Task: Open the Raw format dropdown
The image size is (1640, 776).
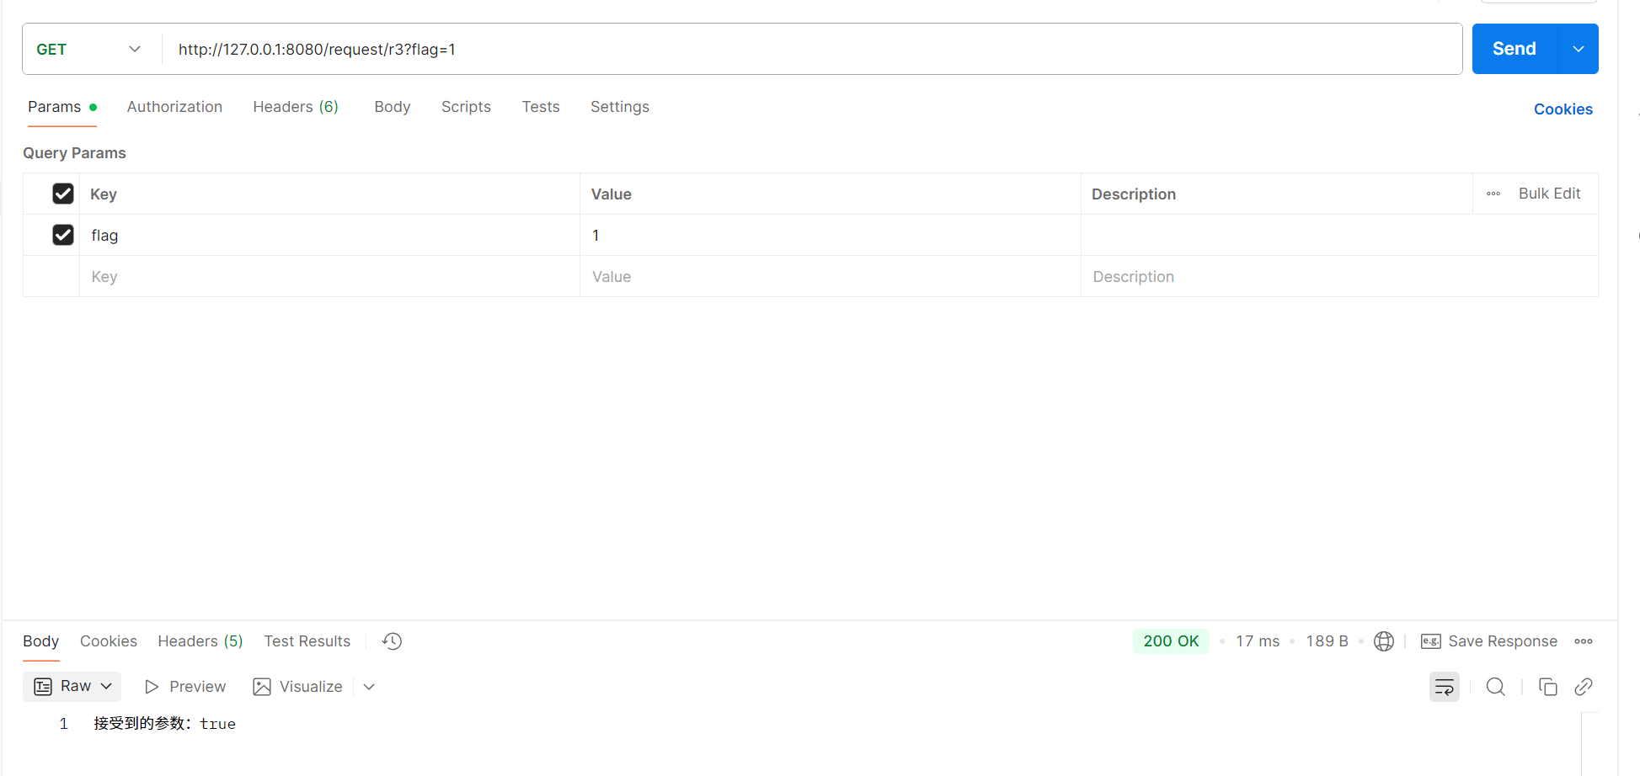Action: point(72,687)
